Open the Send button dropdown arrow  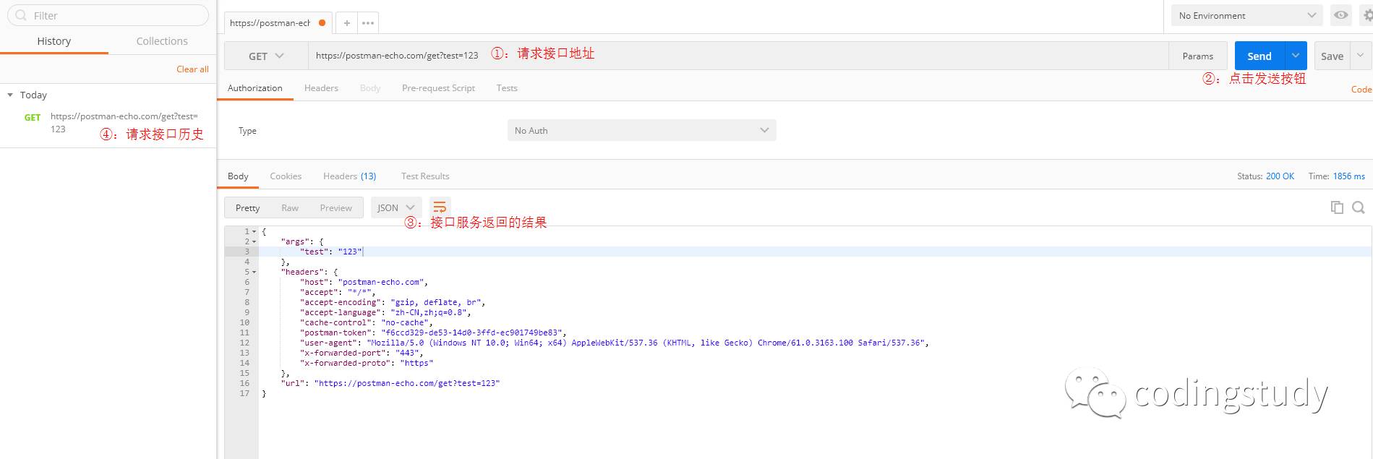tap(1296, 56)
